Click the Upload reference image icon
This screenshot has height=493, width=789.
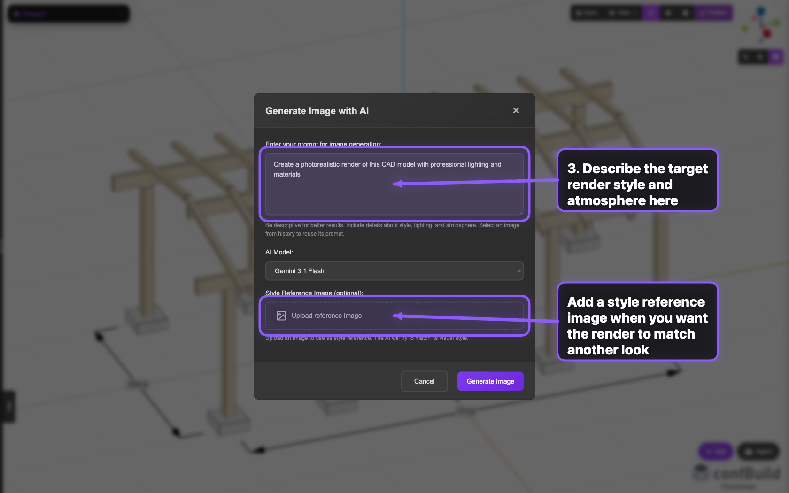tap(281, 316)
